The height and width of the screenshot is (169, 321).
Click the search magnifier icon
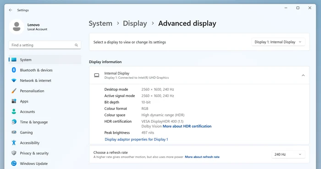click(76, 45)
